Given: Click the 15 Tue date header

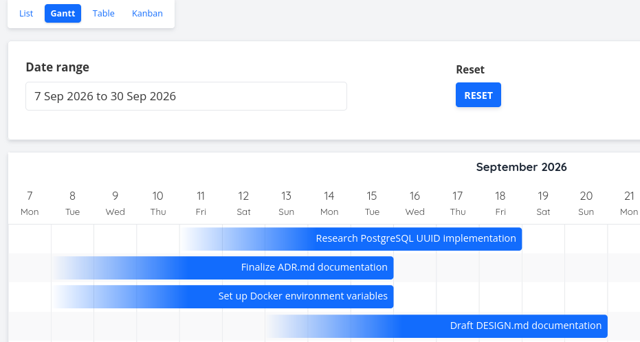Looking at the screenshot, I should tap(372, 203).
